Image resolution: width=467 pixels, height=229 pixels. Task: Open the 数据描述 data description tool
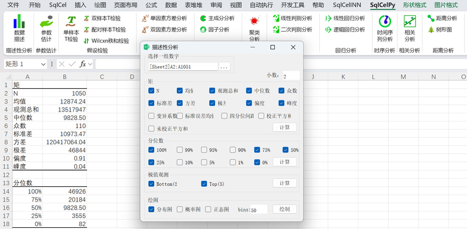[x=19, y=29]
